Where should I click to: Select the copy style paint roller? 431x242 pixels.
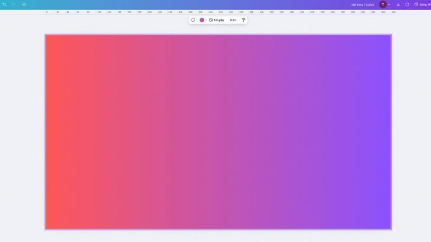tap(243, 20)
